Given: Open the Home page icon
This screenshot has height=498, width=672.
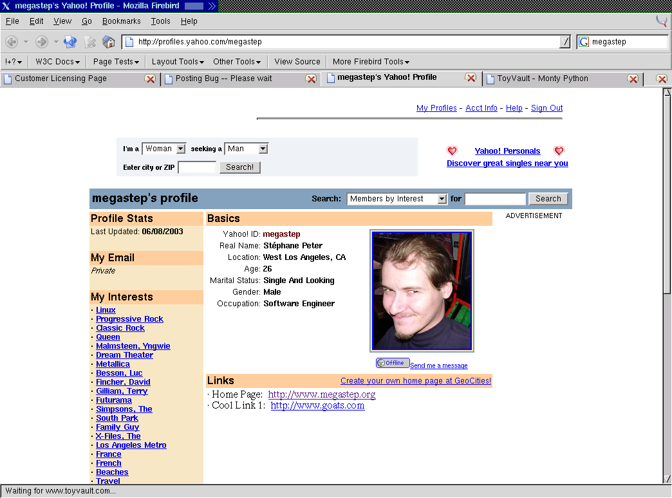Looking at the screenshot, I should coord(109,42).
